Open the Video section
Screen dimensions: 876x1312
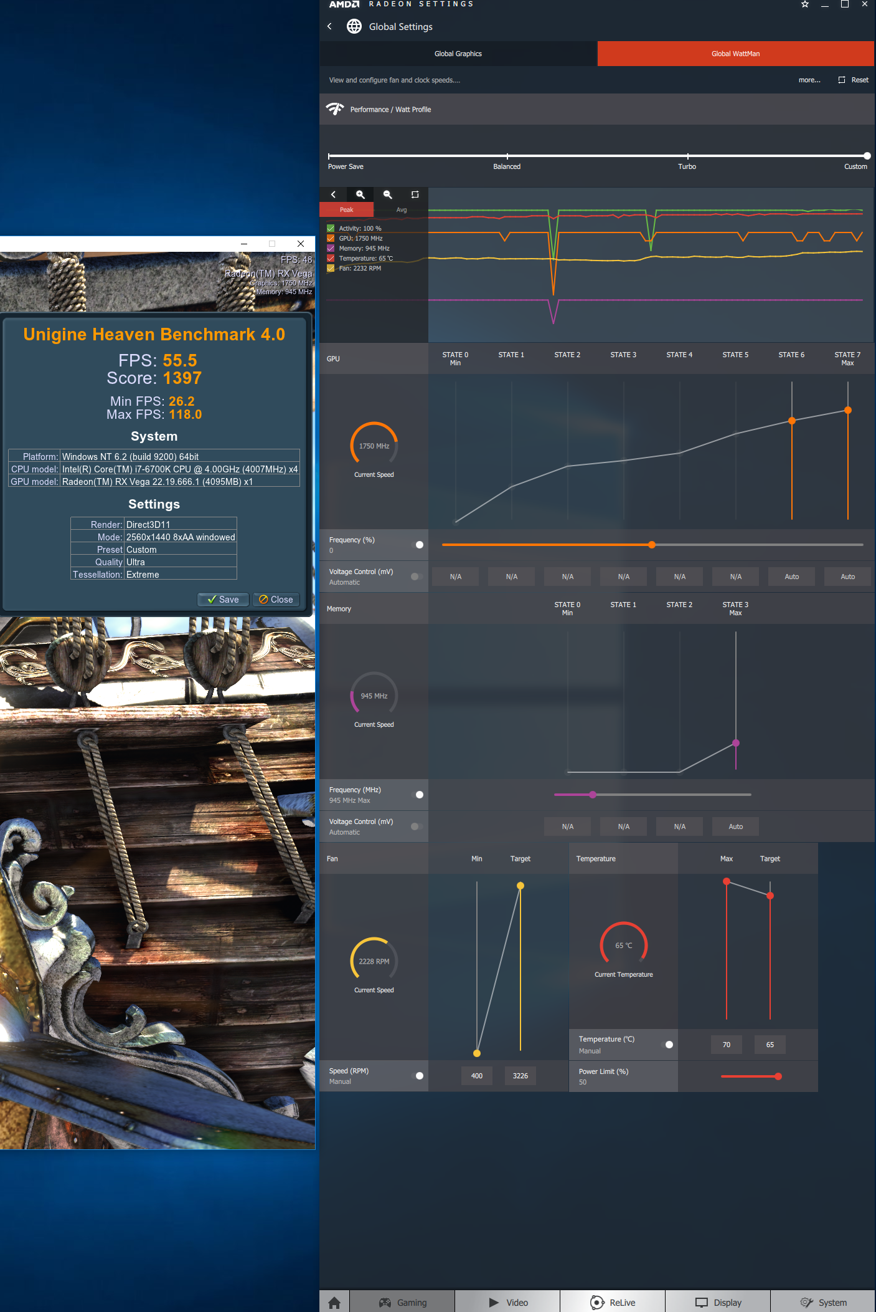tap(507, 1302)
